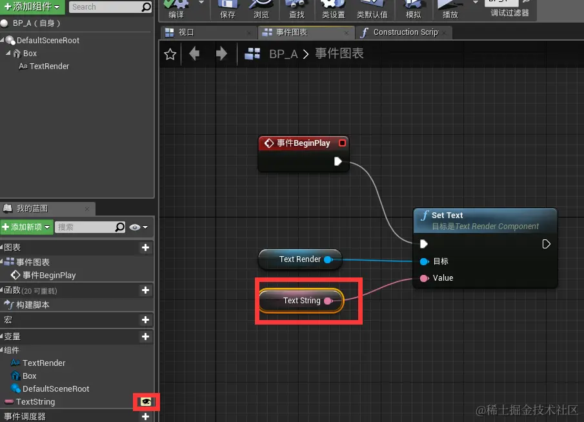Select DefaultSceneRoot in the components tree
The width and height of the screenshot is (584, 422).
click(x=48, y=40)
